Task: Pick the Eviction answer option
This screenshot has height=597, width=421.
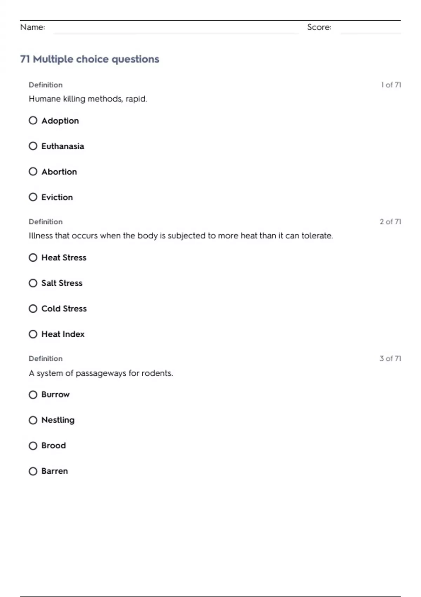Action: coord(33,197)
